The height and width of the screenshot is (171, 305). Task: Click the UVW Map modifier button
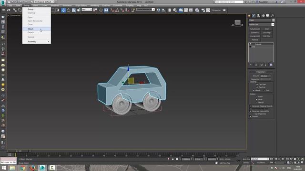[267, 33]
